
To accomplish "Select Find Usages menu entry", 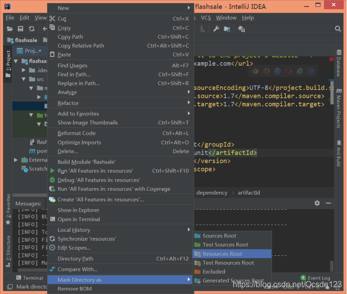I will click(121, 66).
